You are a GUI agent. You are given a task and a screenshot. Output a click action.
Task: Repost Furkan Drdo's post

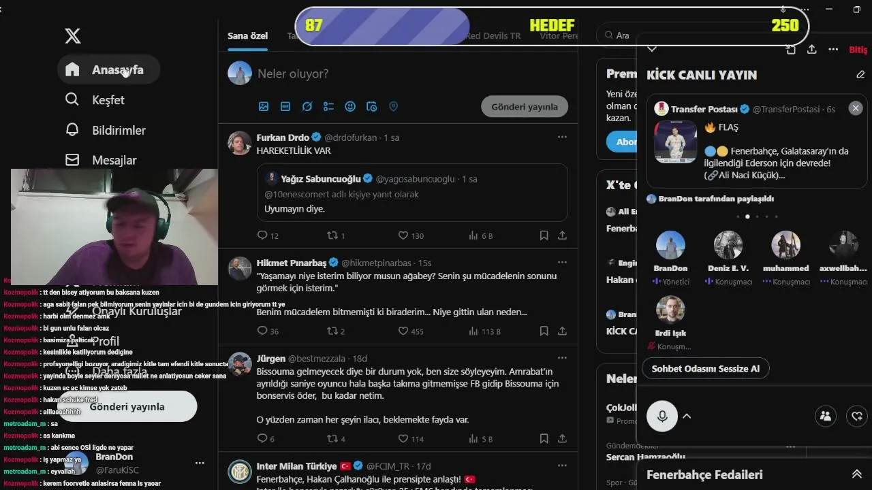333,235
